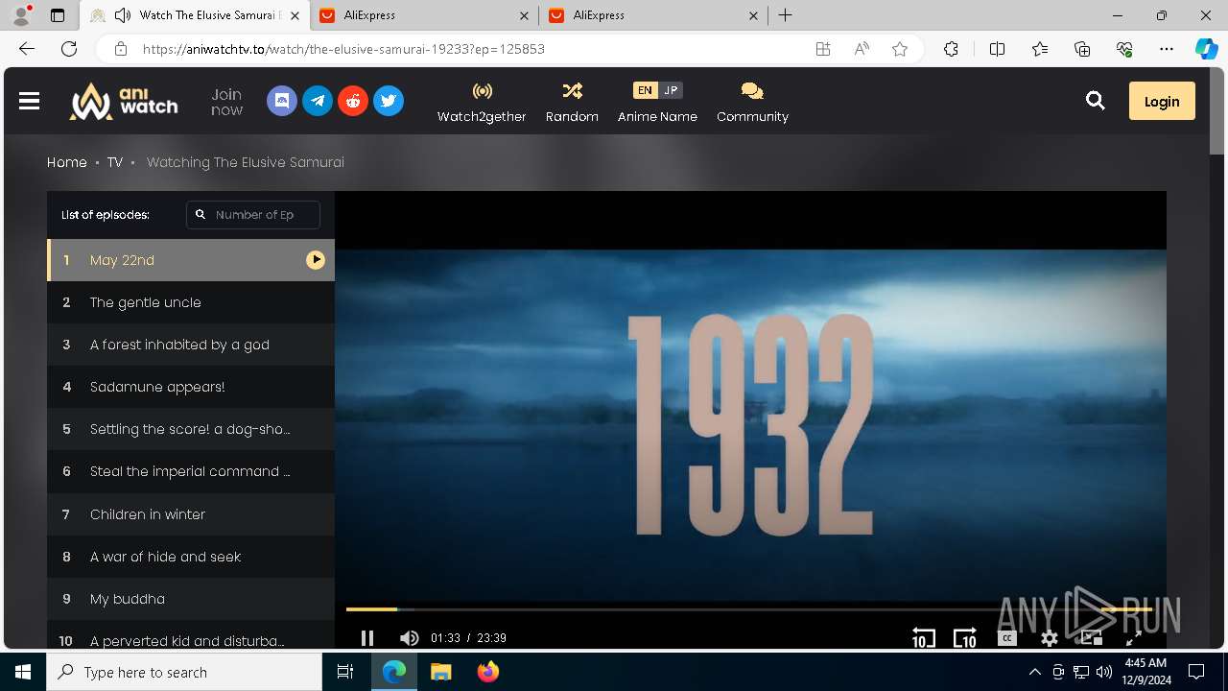The height and width of the screenshot is (691, 1228).
Task: Click the address bar URL
Action: (343, 49)
